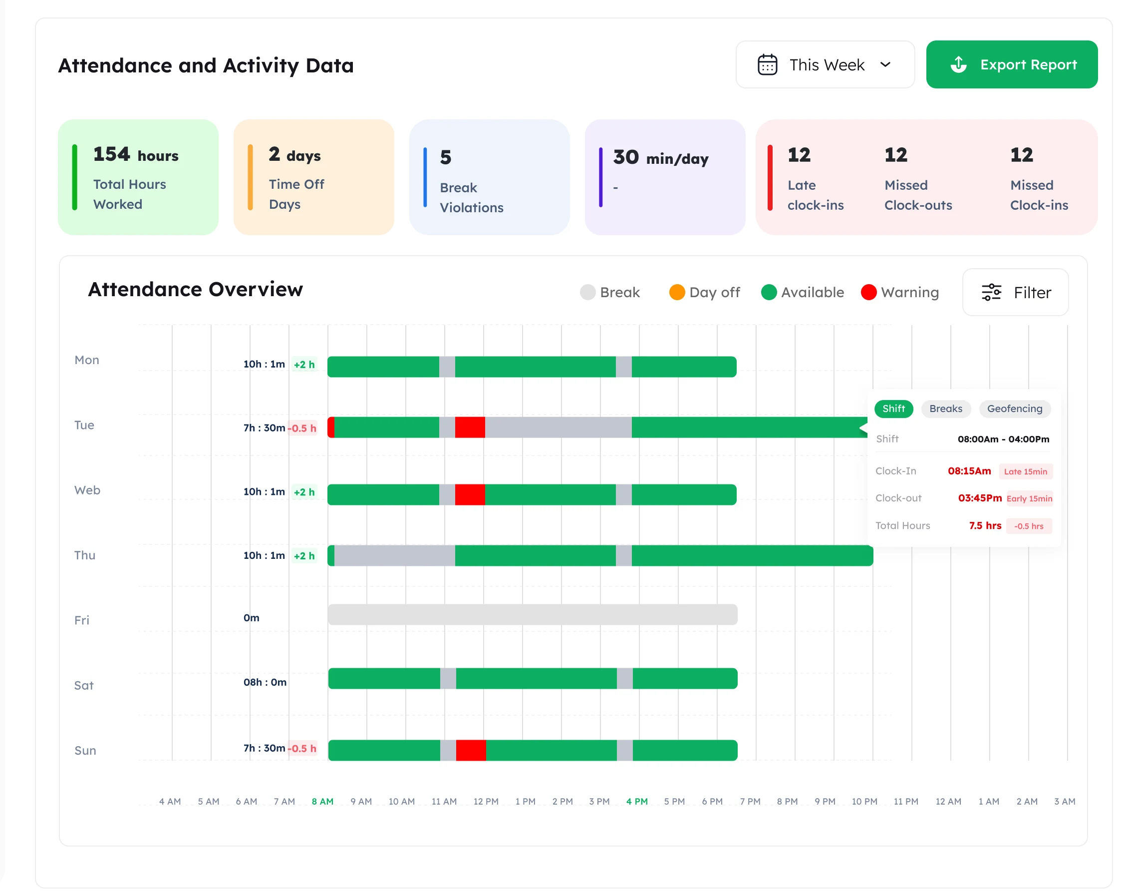1121x893 pixels.
Task: Click the Thursday attendance bar
Action: [x=600, y=556]
